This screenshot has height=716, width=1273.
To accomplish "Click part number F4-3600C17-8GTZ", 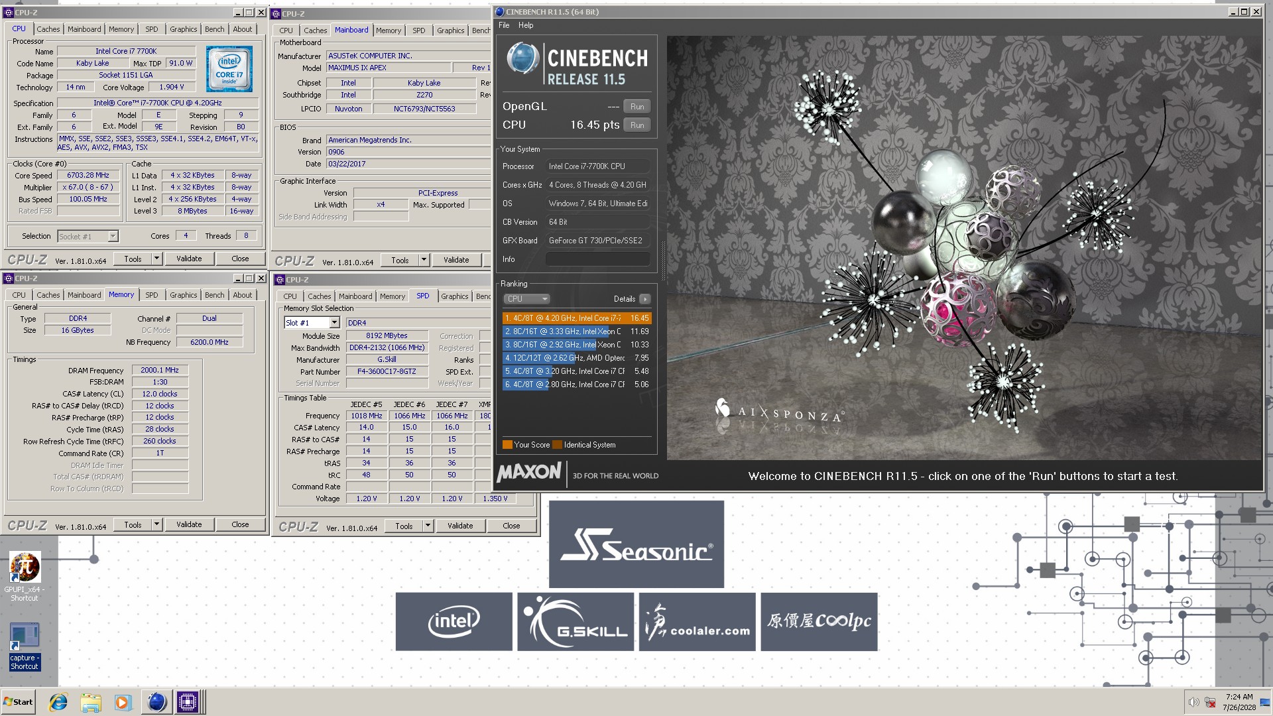I will 387,372.
